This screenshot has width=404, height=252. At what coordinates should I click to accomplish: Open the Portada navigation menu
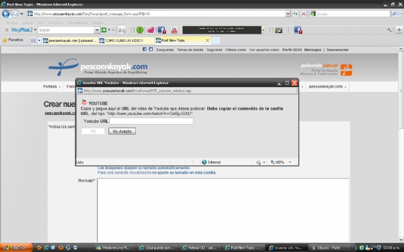pyautogui.click(x=52, y=87)
